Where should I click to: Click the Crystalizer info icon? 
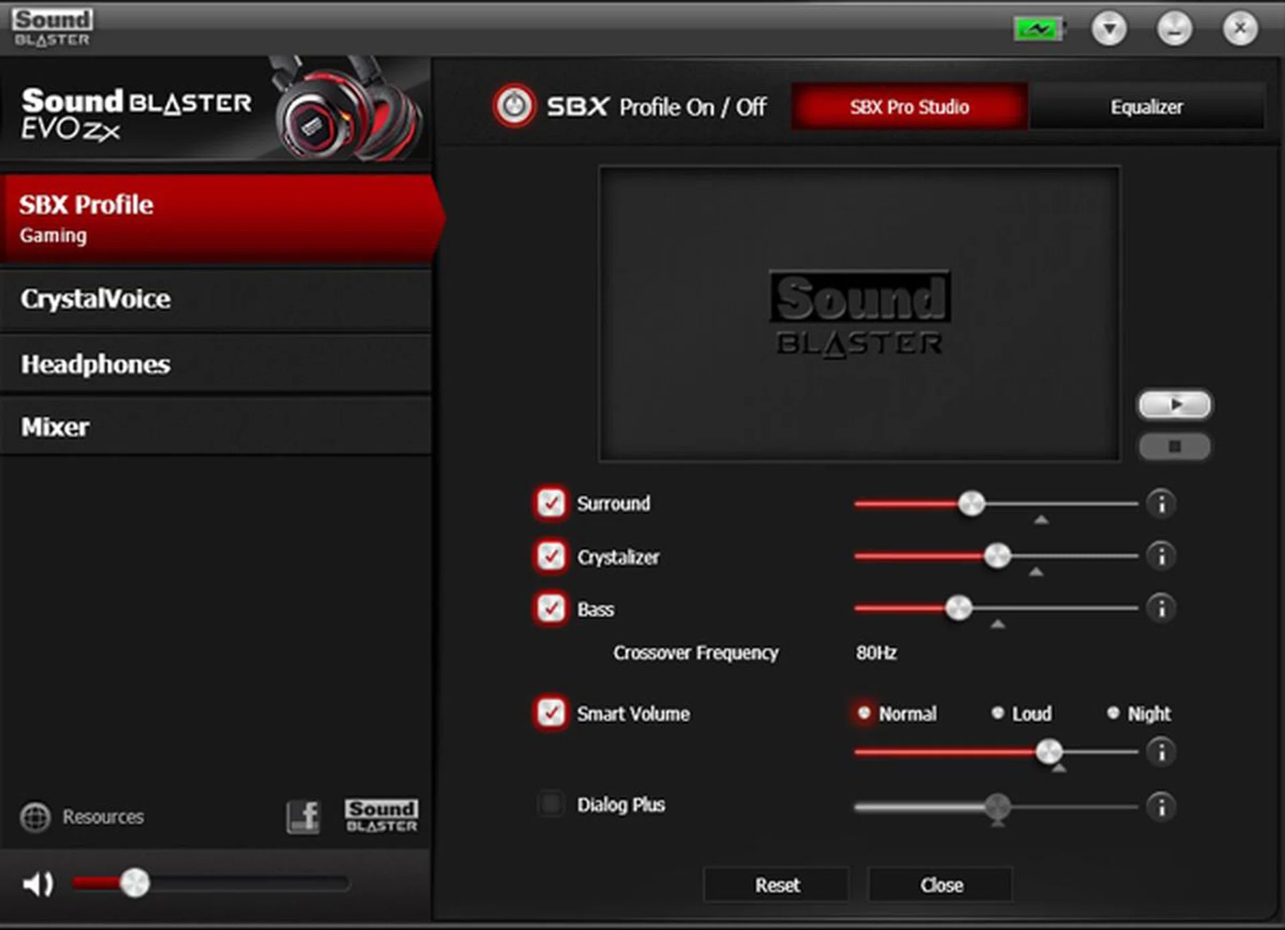click(x=1161, y=555)
